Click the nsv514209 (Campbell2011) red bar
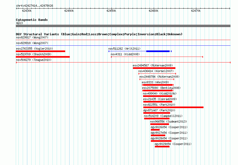 157,119
